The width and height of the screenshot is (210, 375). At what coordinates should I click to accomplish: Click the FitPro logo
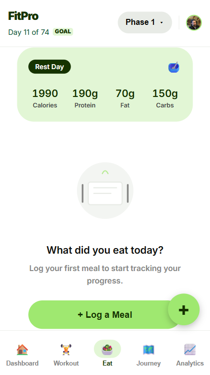point(23,16)
